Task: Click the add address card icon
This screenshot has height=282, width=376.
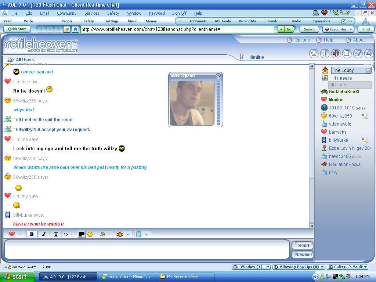Action: pos(345,13)
